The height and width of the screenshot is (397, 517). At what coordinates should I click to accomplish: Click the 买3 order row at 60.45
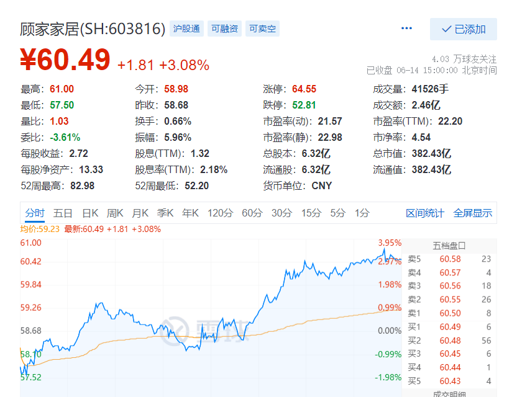tap(449, 354)
